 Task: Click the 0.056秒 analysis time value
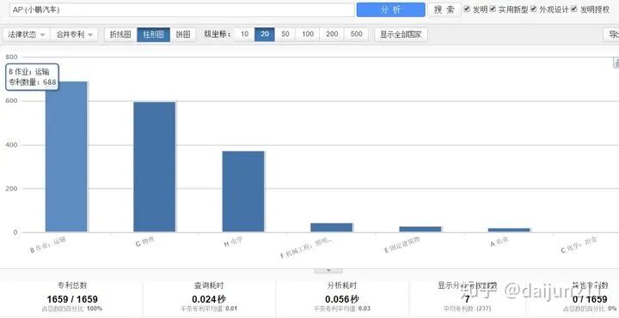(x=342, y=299)
